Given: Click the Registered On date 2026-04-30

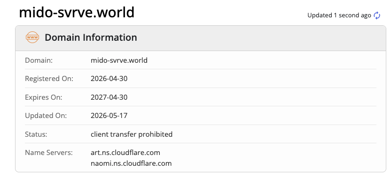Looking at the screenshot, I should pyautogui.click(x=109, y=79).
